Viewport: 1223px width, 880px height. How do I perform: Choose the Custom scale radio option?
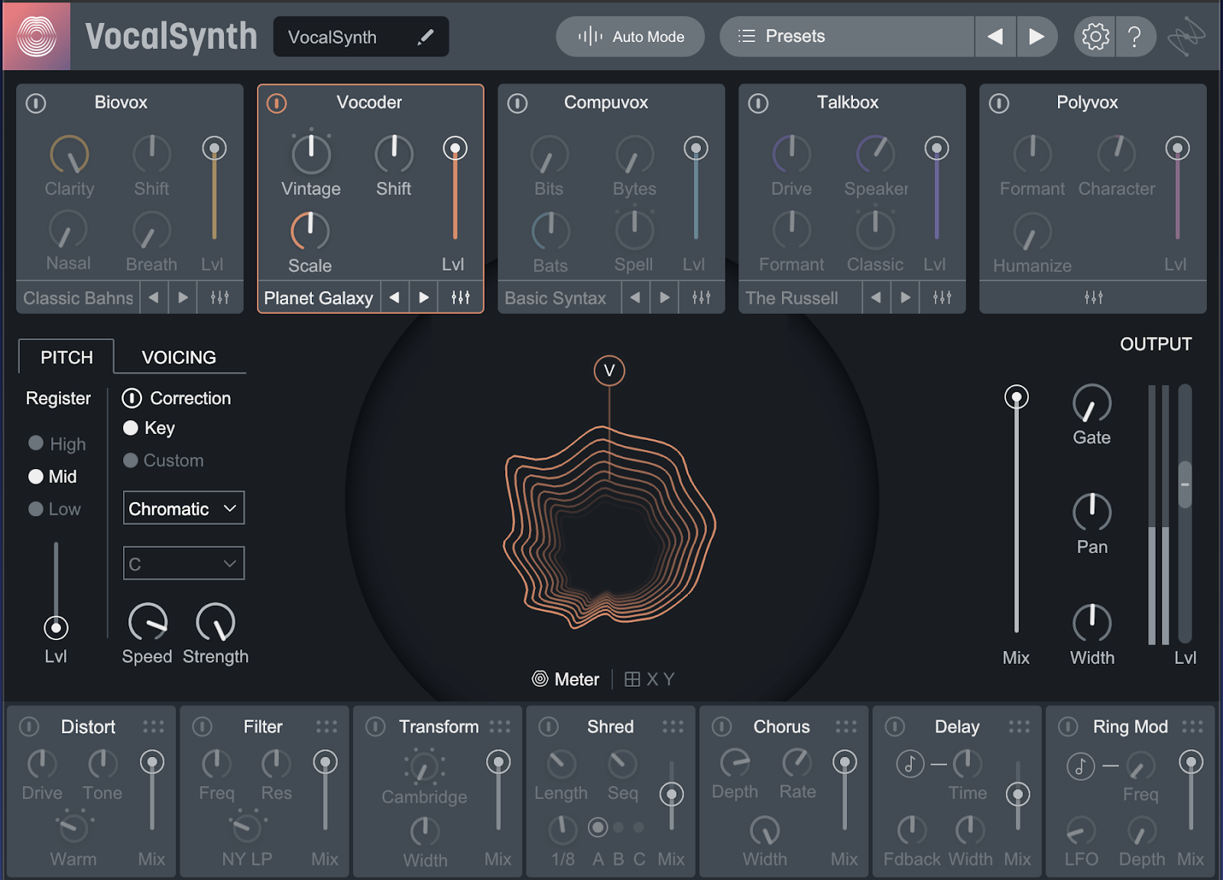point(131,460)
